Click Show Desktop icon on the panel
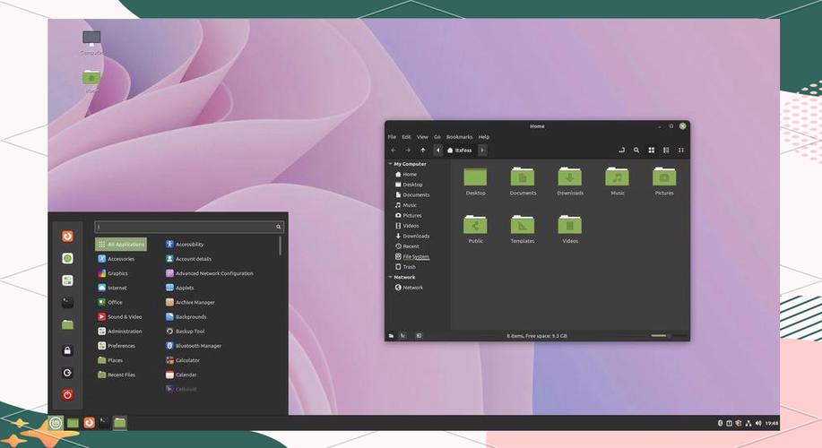Viewport: 822px width, 448px height. point(73,423)
